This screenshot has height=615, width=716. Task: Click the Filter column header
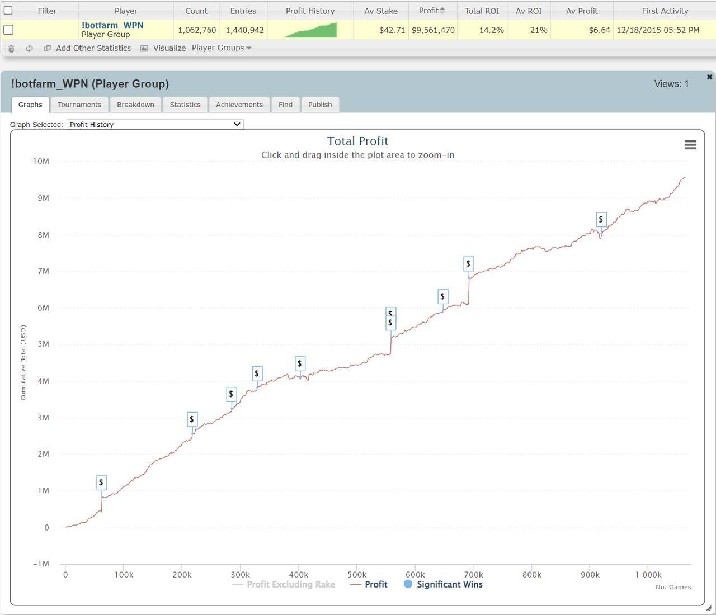click(47, 11)
